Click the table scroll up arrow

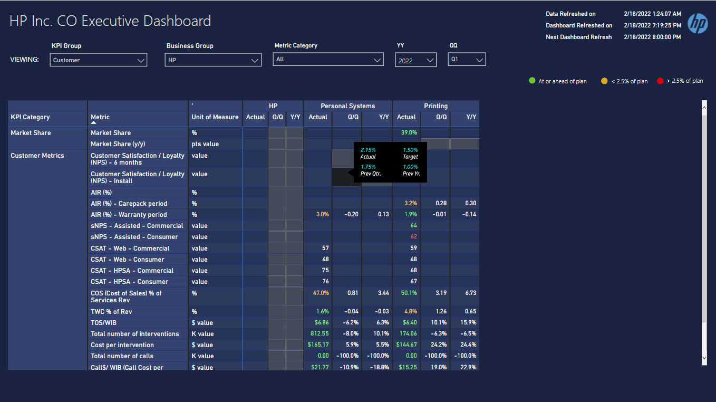(704, 108)
